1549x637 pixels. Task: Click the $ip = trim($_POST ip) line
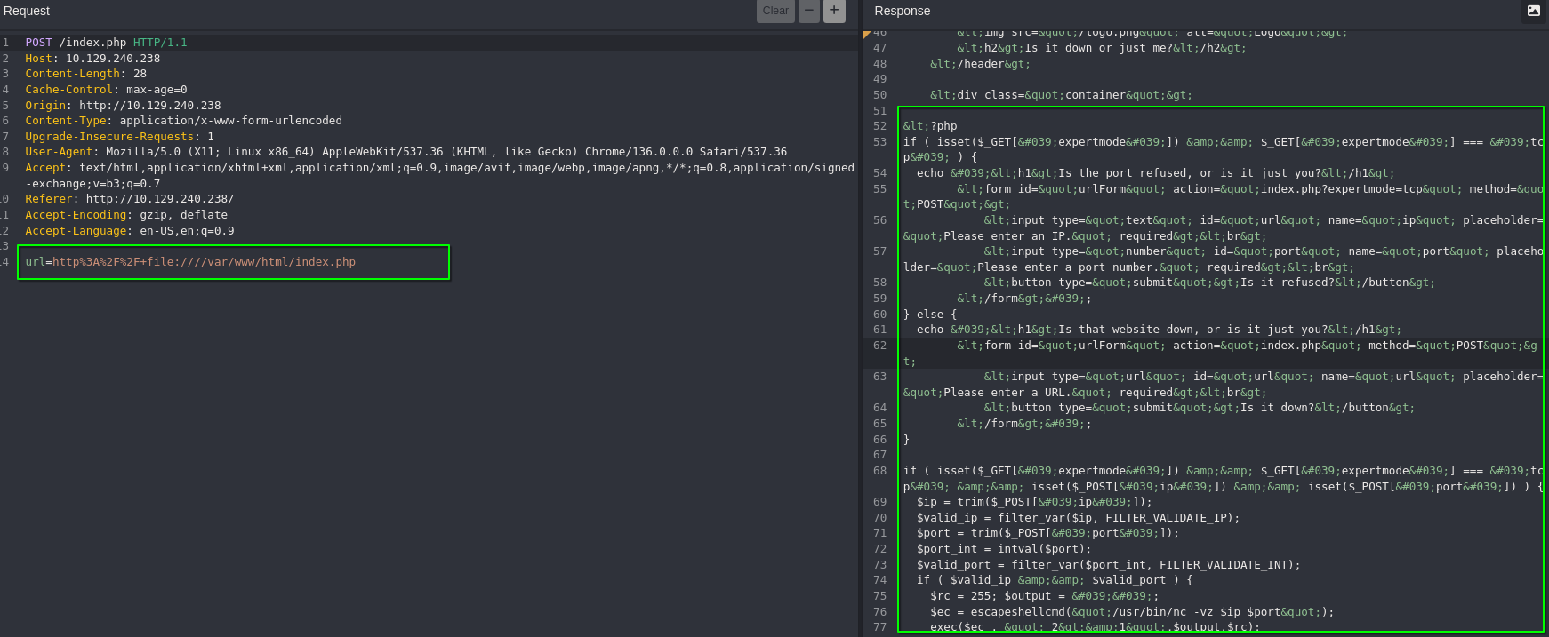[x=1034, y=502]
